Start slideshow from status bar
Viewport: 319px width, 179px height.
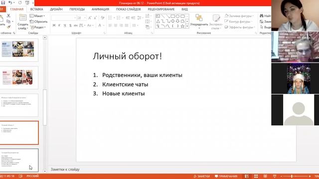pyautogui.click(x=275, y=176)
